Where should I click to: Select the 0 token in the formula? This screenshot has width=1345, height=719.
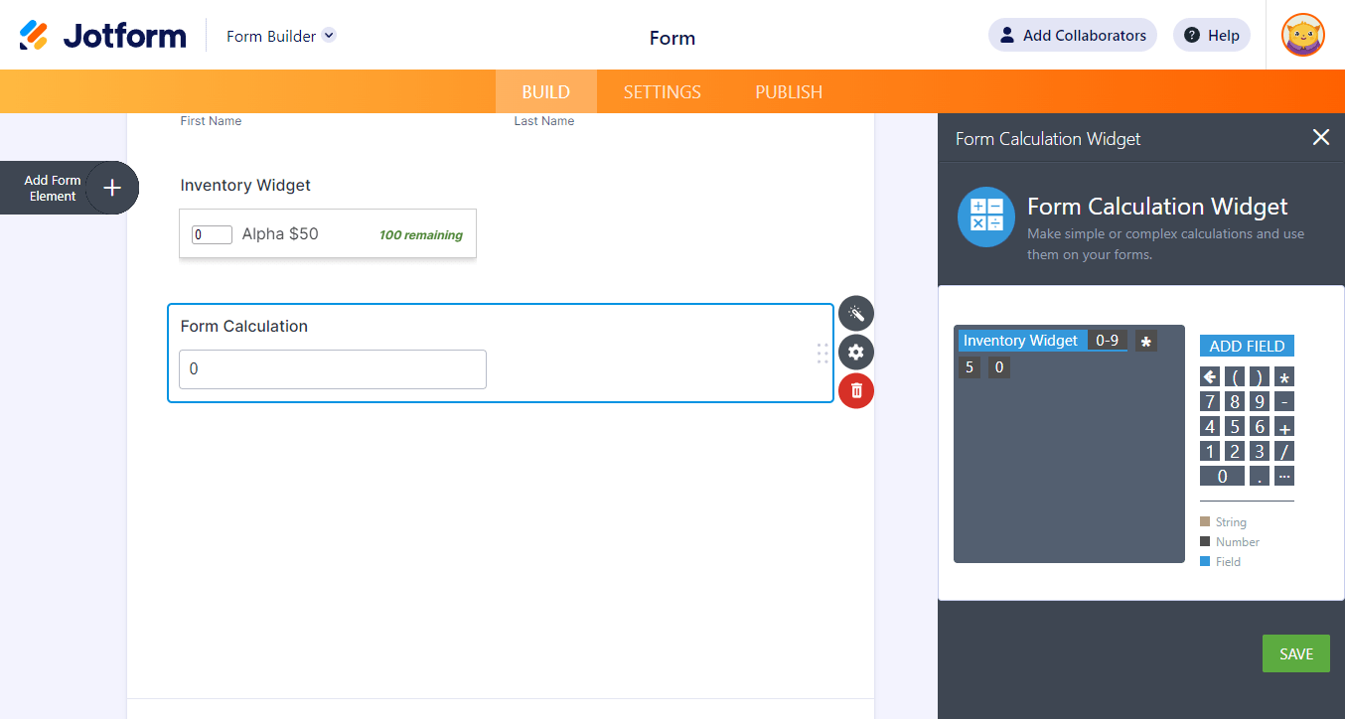(x=999, y=367)
